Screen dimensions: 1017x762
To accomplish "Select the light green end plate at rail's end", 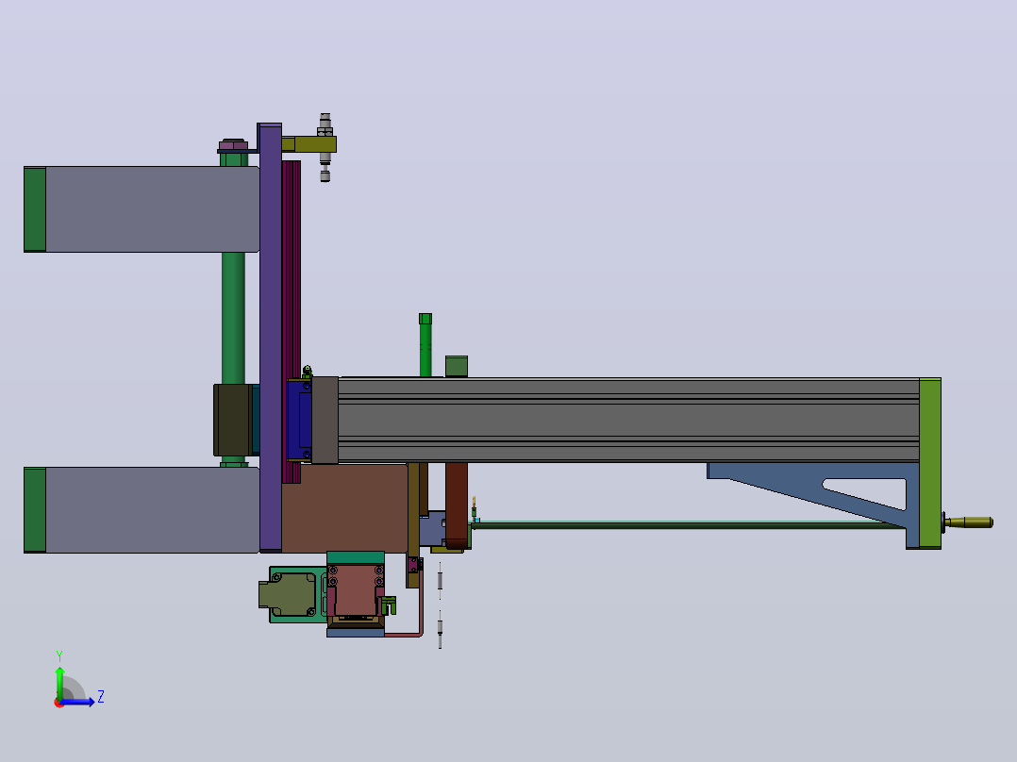I will pos(930,463).
